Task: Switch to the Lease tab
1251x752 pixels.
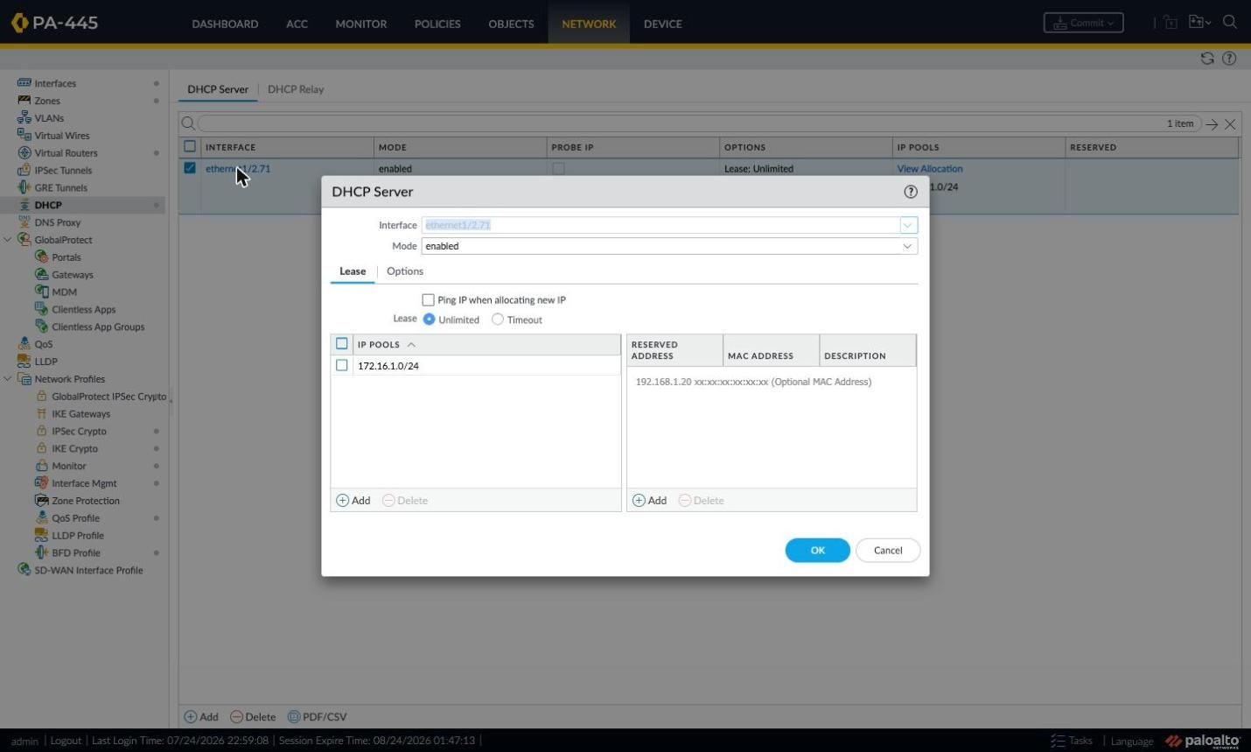Action: (353, 271)
